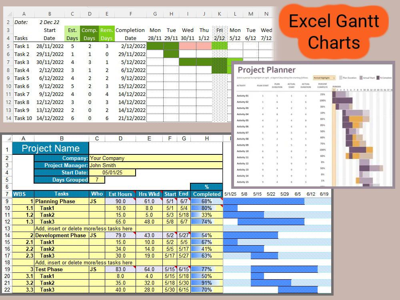Click the 'Completion Date' column heading
The image size is (400, 300).
point(130,34)
